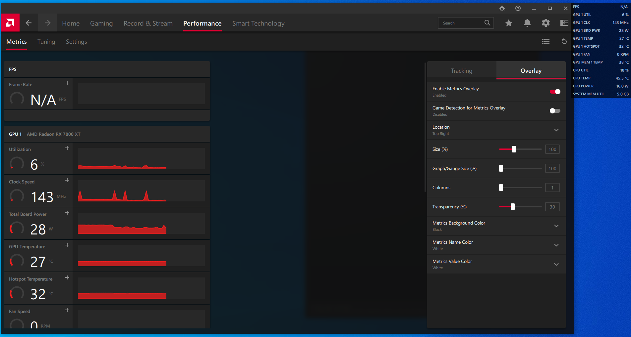Toggle the sidebar panel icon
Image resolution: width=631 pixels, height=337 pixels.
564,23
